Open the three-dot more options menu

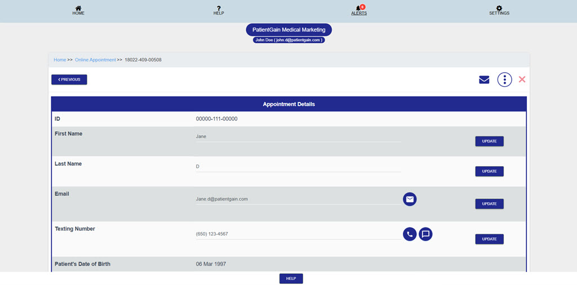click(504, 79)
